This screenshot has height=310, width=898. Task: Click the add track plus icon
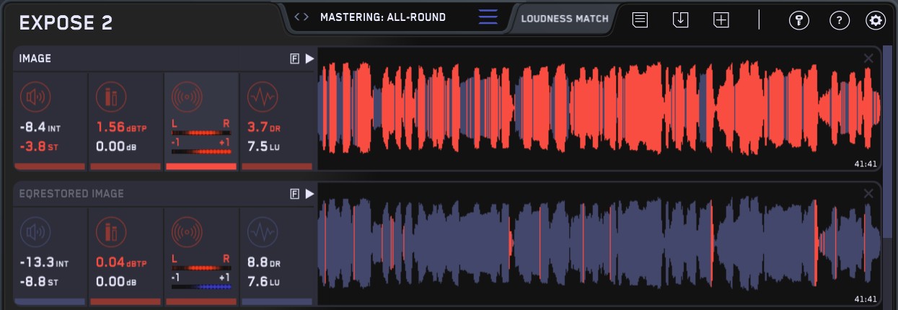721,20
